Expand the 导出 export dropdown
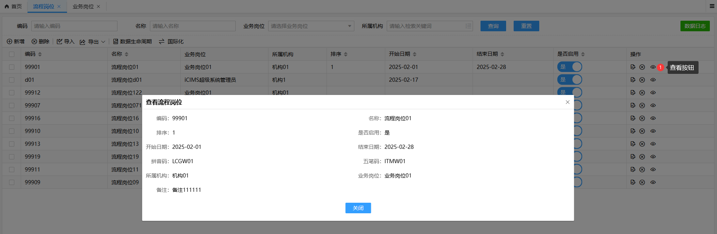 click(x=103, y=42)
